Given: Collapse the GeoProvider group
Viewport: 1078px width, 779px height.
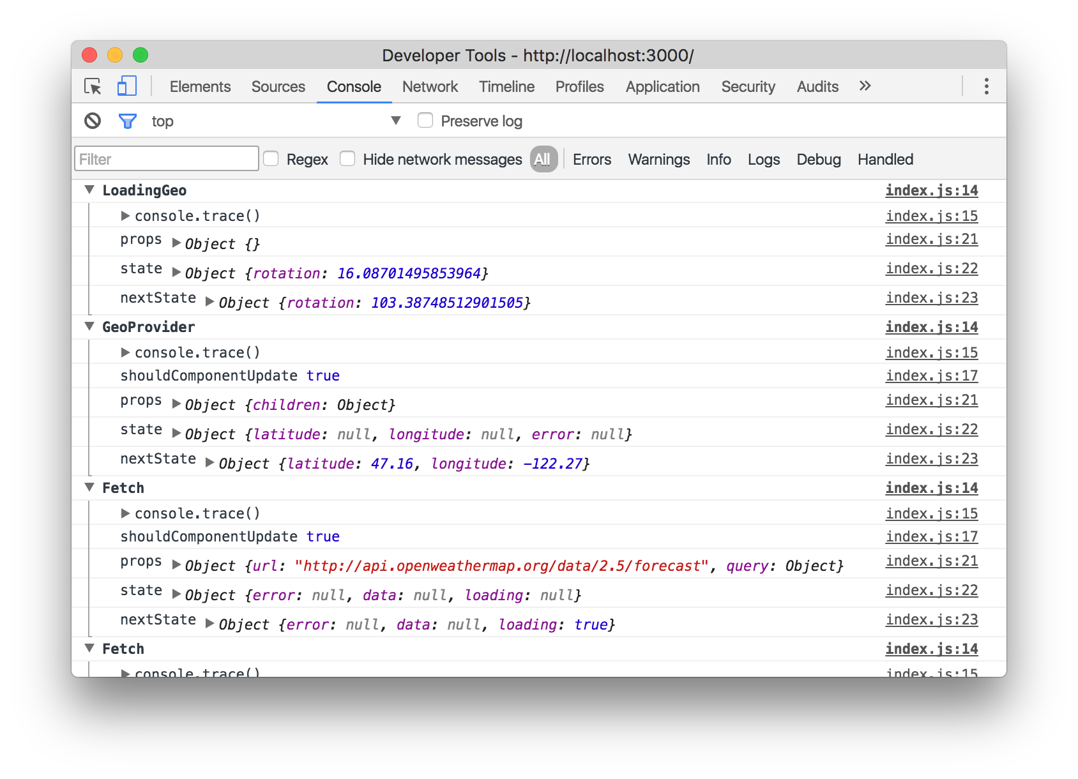Looking at the screenshot, I should click(x=90, y=326).
